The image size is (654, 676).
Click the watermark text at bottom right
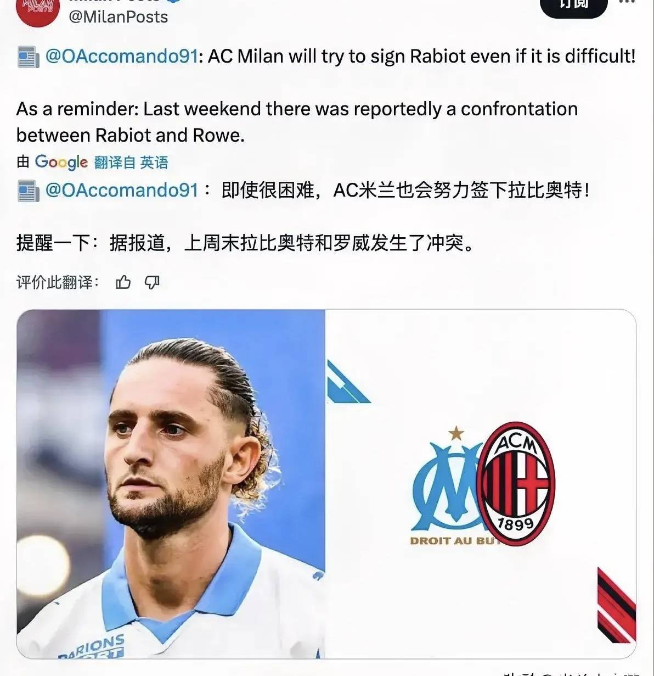click(571, 673)
